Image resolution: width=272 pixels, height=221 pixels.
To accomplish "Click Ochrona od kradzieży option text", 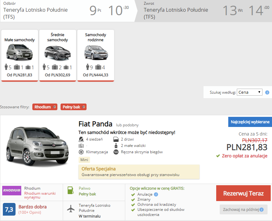I will (157, 205).
